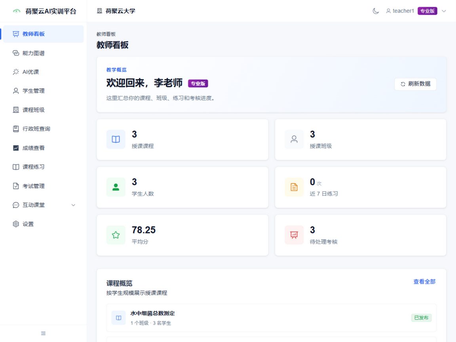The width and height of the screenshot is (456, 342).
Task: Click the 课程班级 building icon
Action: (16, 110)
